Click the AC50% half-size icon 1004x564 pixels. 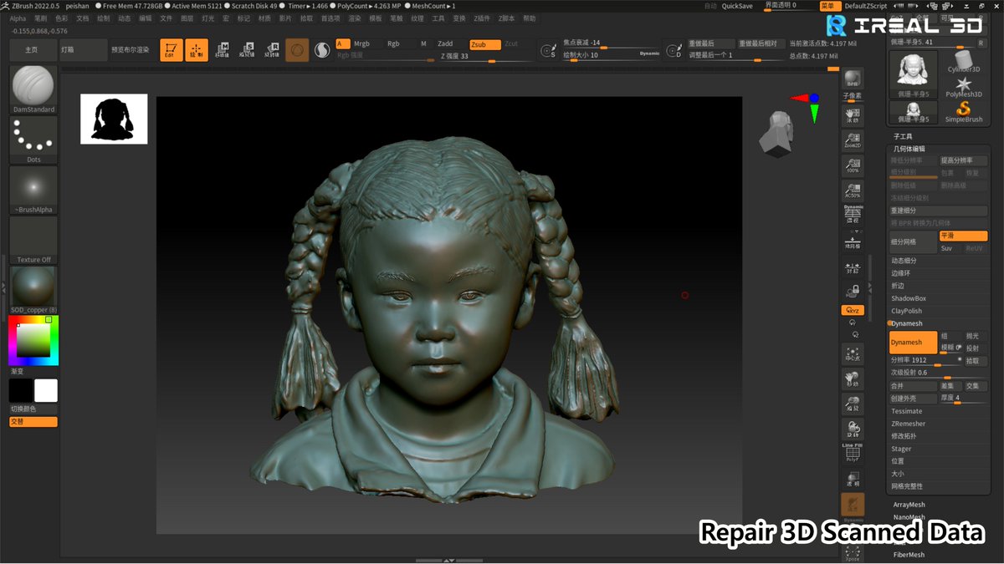pyautogui.click(x=853, y=190)
